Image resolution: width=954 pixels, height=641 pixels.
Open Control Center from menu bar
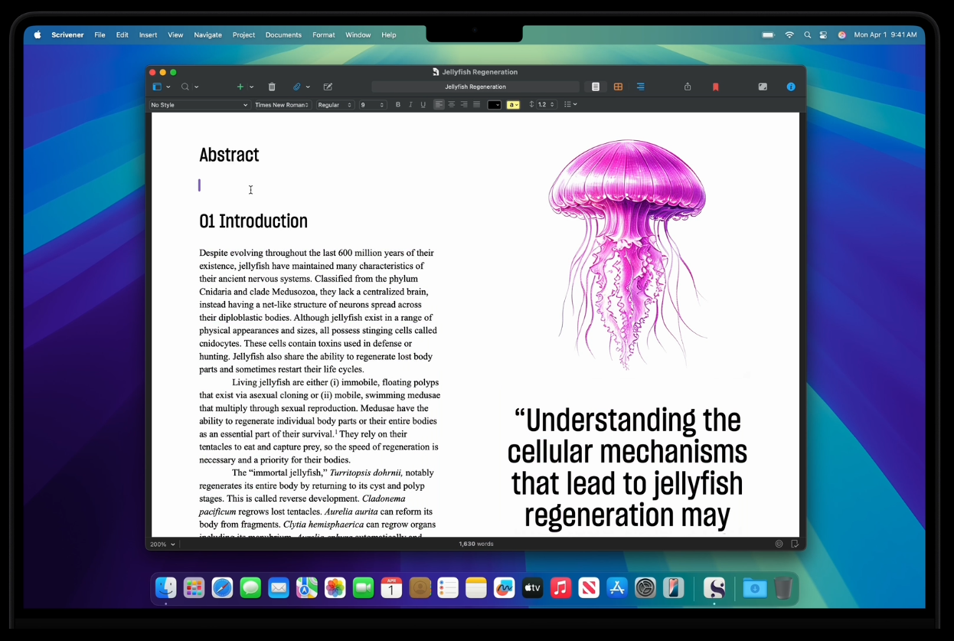tap(823, 34)
